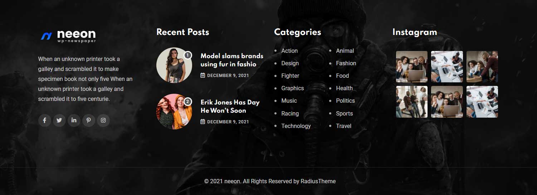Open the Twitter social icon
537x195 pixels.
[x=59, y=120]
